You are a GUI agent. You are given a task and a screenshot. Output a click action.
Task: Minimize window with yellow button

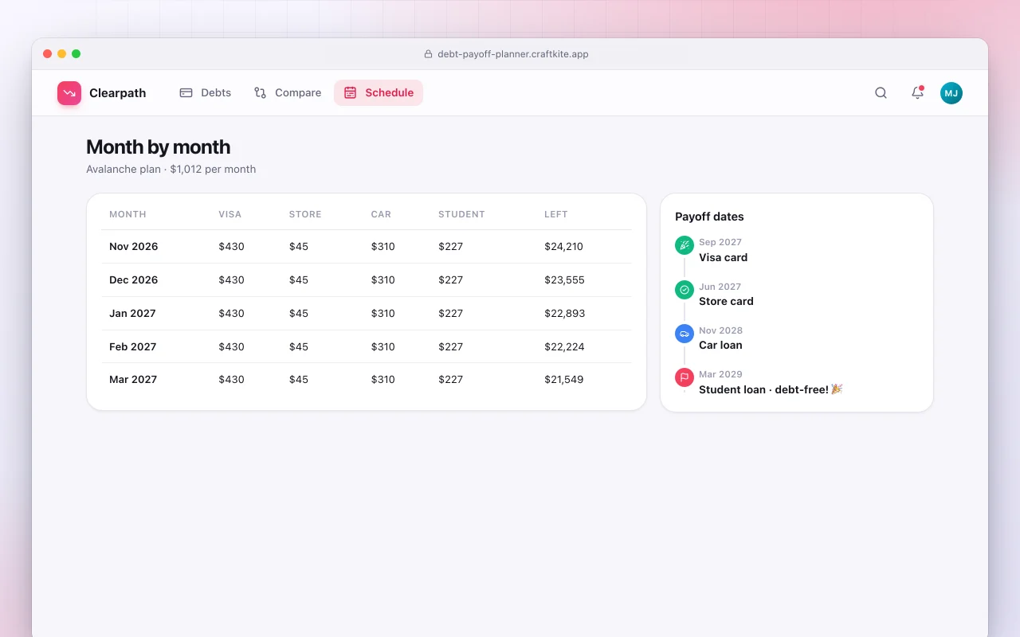click(61, 54)
